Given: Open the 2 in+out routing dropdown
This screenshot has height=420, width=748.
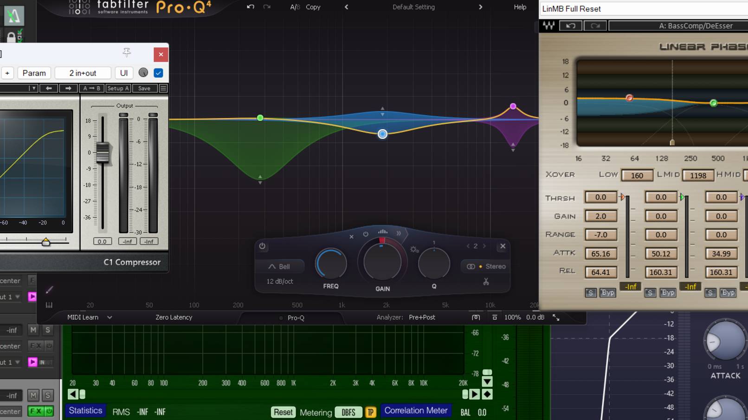Looking at the screenshot, I should (x=83, y=73).
